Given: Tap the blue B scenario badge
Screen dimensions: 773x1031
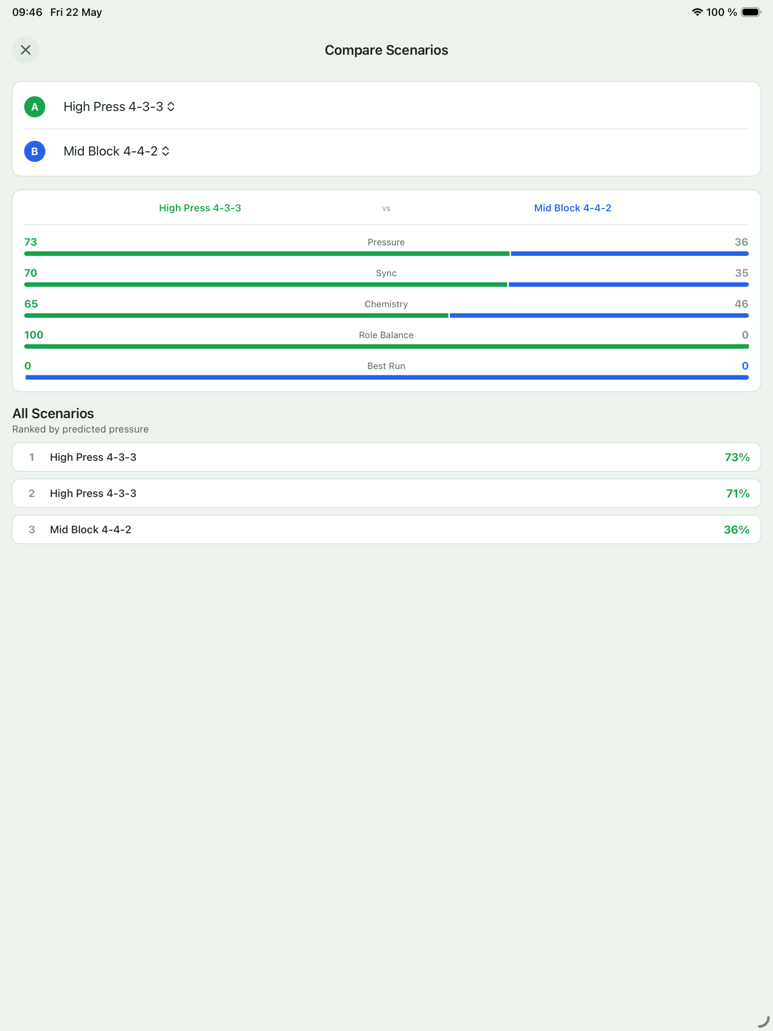Looking at the screenshot, I should coord(34,151).
